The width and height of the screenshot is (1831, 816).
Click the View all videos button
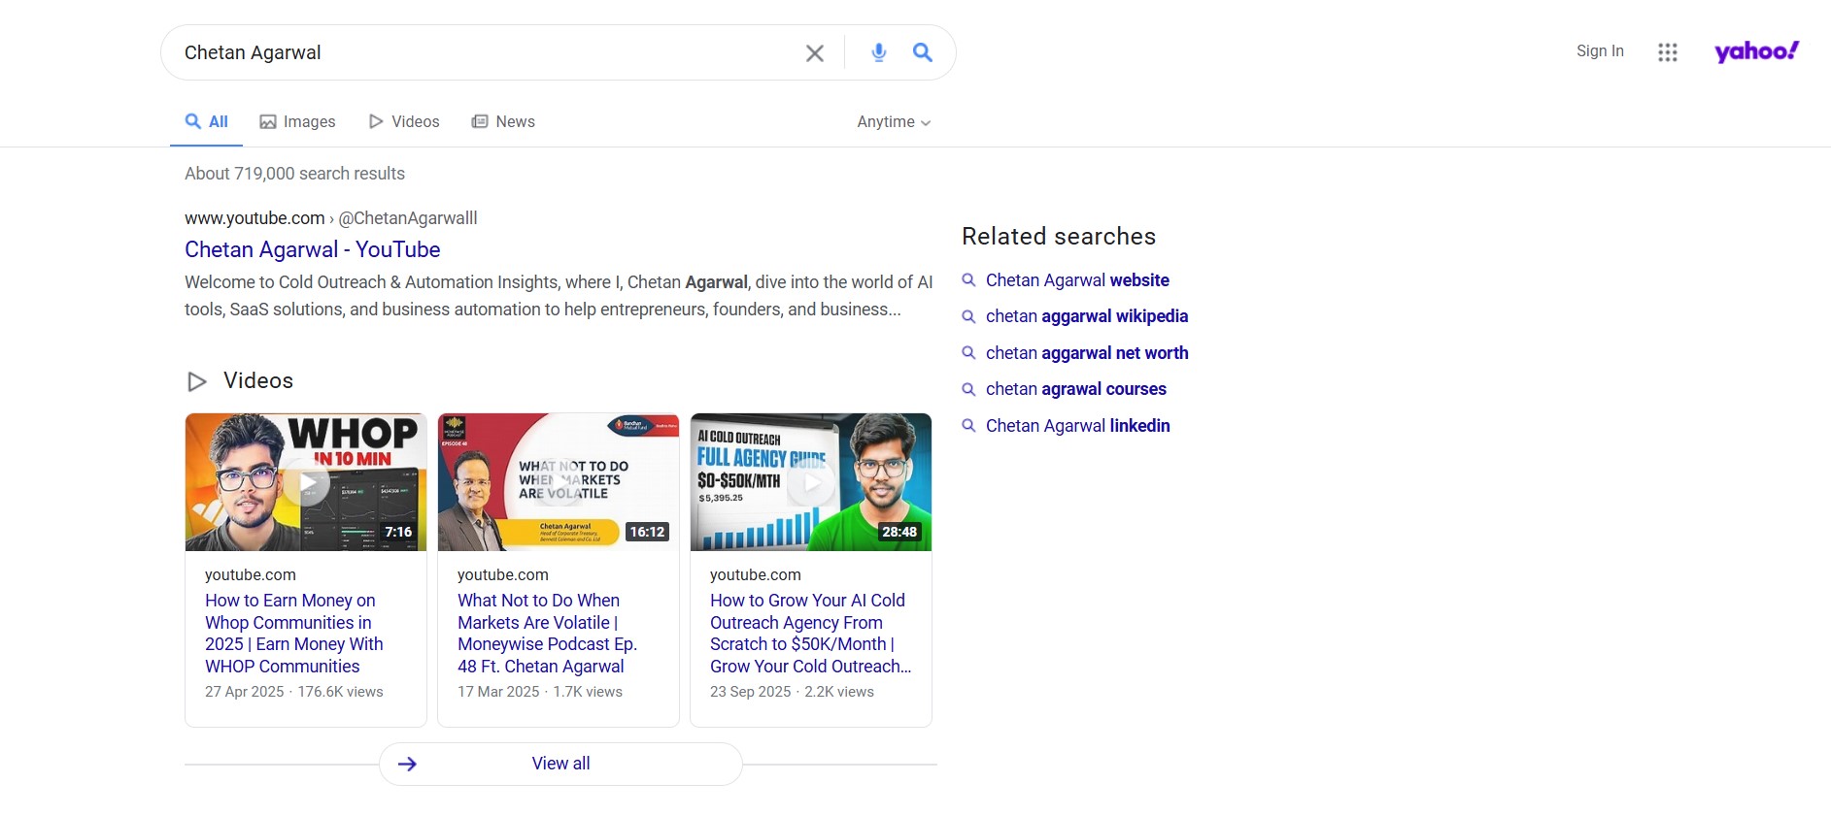(560, 764)
